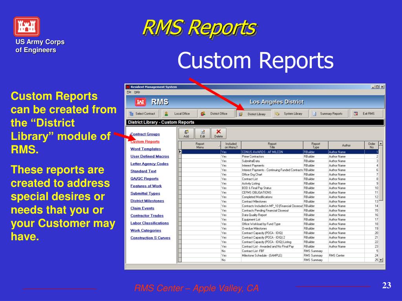Image resolution: width=402 pixels, height=301 pixels.
Task: Open the District Office module
Action: click(x=216, y=114)
